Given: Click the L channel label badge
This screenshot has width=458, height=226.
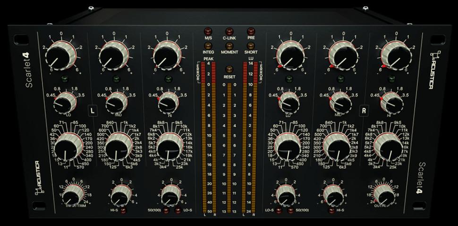Looking at the screenshot, I should [x=93, y=111].
